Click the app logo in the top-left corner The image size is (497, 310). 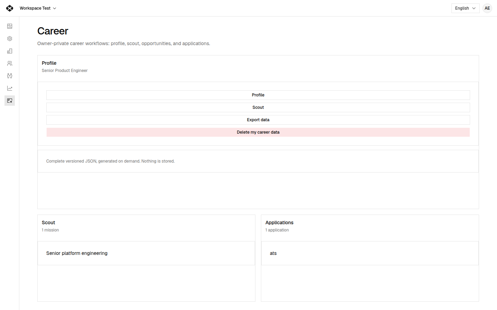tap(10, 8)
